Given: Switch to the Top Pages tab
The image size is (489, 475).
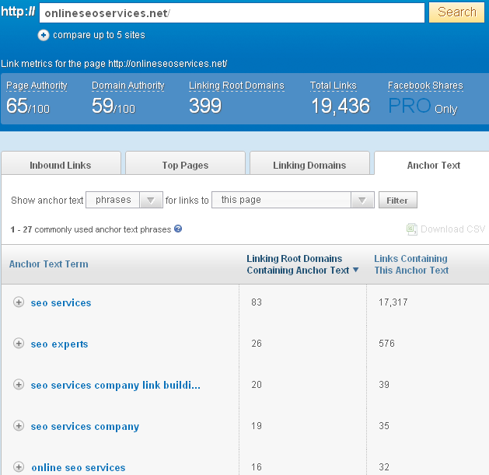Looking at the screenshot, I should (185, 165).
